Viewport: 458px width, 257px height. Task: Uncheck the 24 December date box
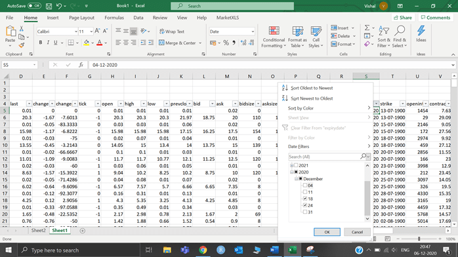click(305, 205)
